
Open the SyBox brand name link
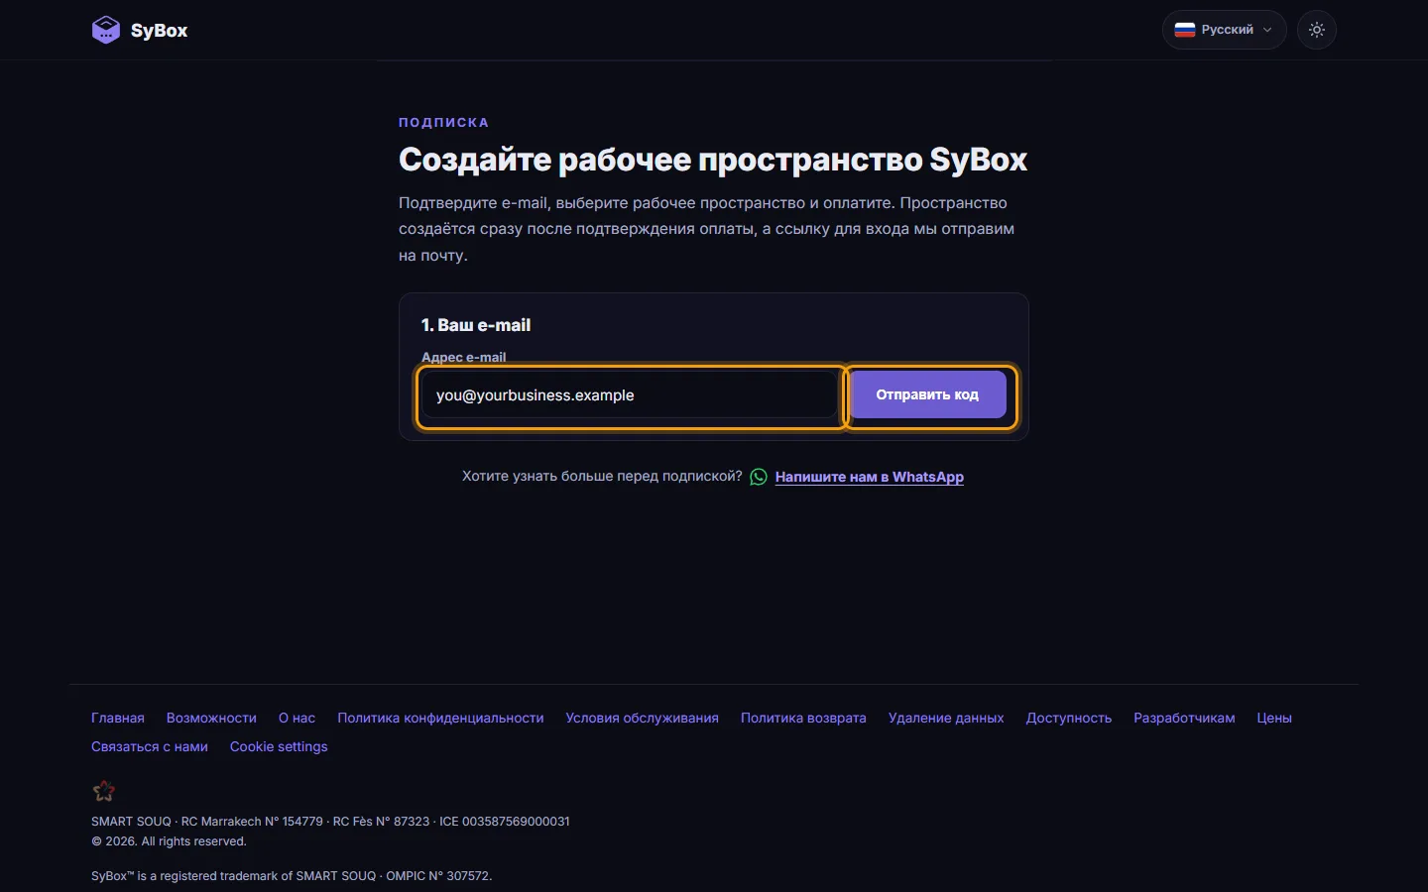pyautogui.click(x=159, y=31)
